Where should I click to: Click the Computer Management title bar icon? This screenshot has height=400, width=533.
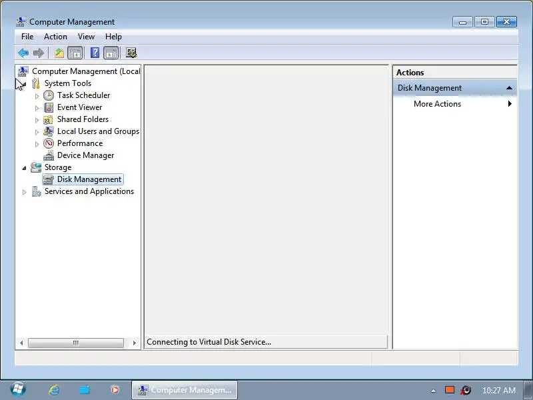pyautogui.click(x=21, y=22)
